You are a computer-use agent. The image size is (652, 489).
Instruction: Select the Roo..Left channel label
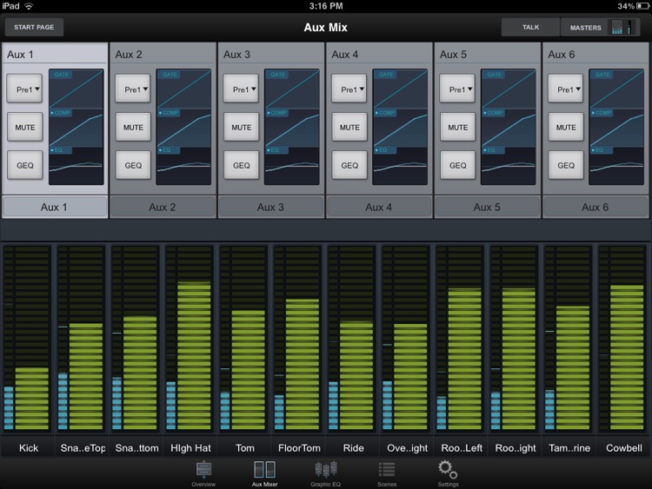click(x=461, y=448)
